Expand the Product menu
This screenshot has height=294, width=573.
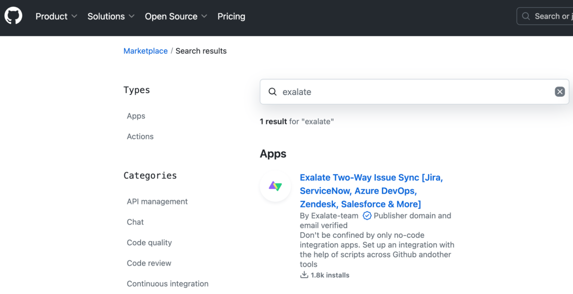tap(56, 16)
